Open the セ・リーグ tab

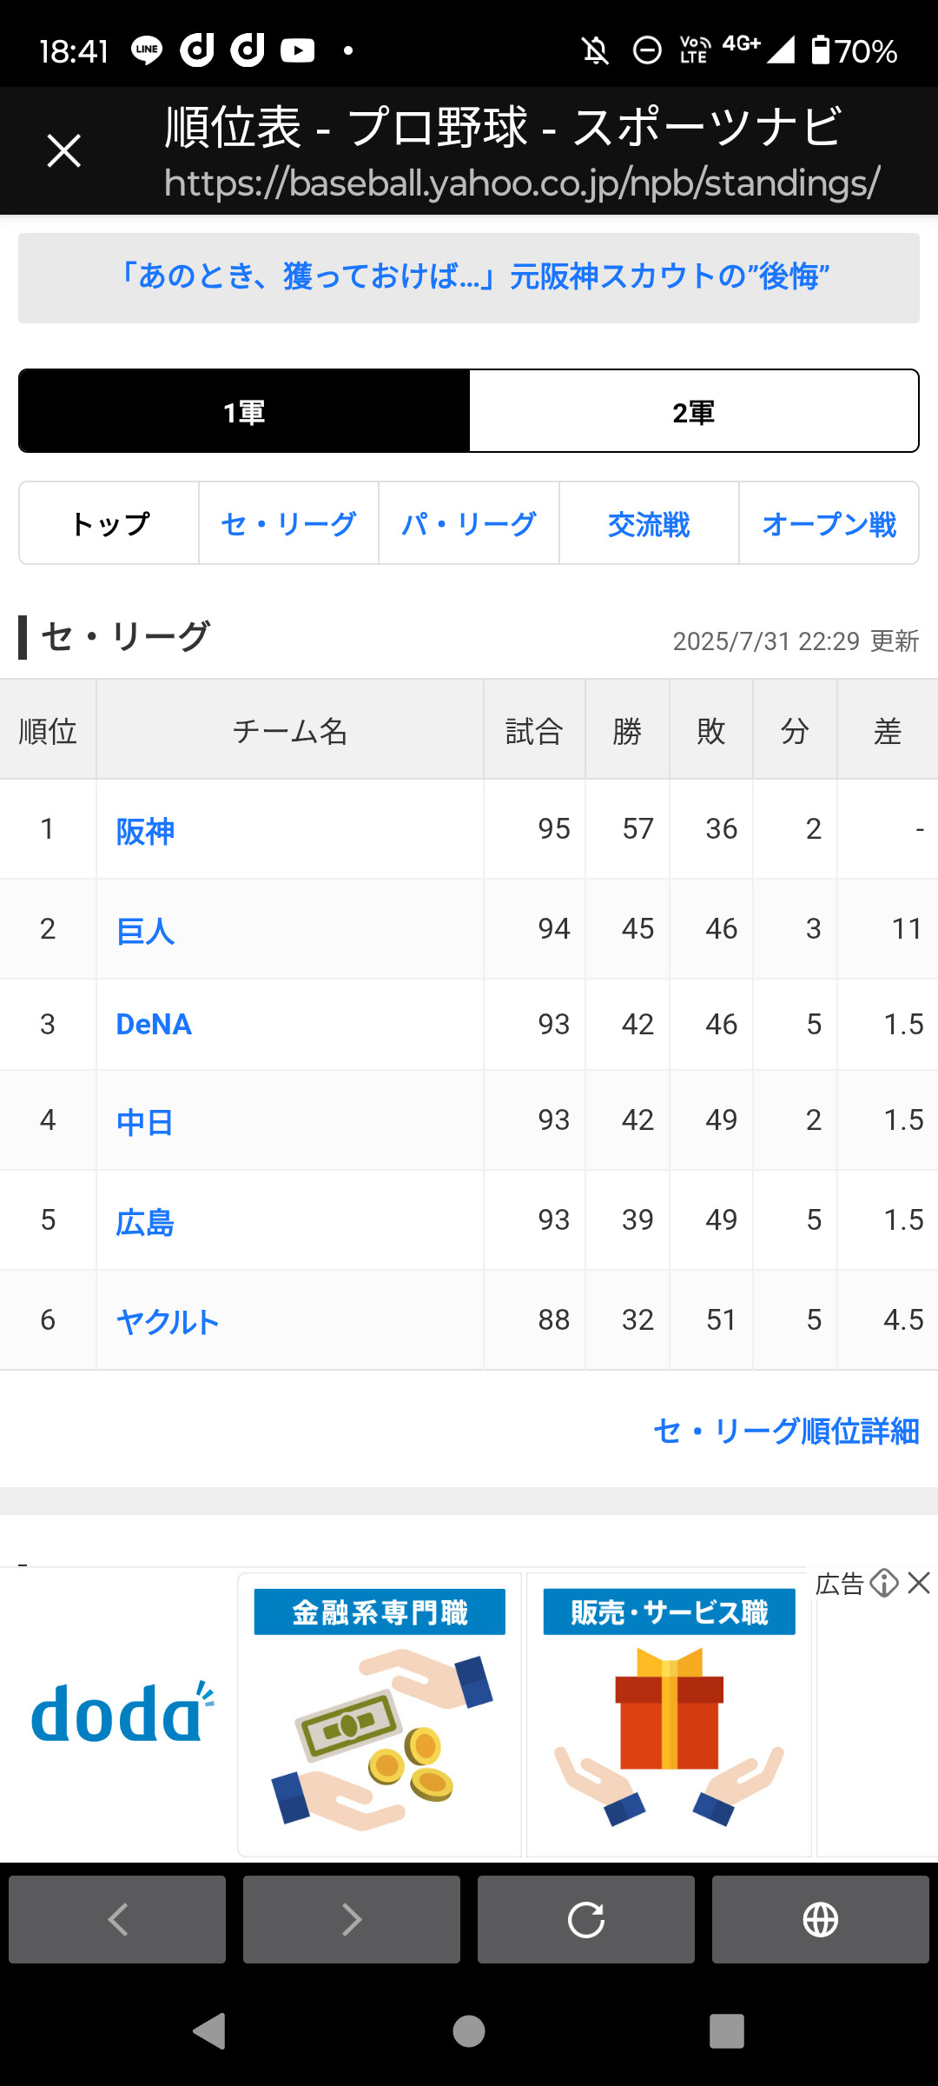(288, 524)
